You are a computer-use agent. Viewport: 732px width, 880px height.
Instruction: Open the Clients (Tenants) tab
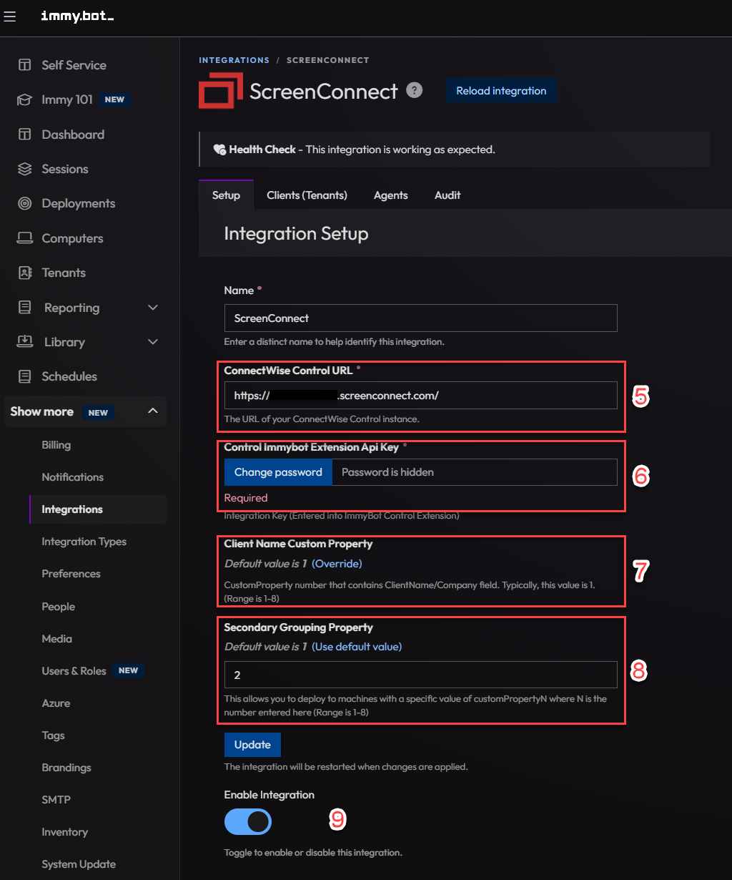click(307, 195)
